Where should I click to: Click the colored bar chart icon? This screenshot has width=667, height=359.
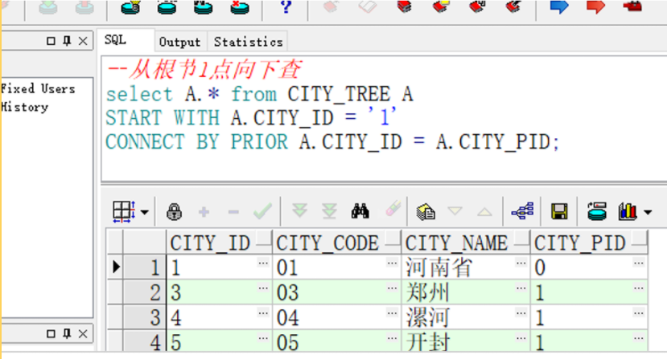628,211
